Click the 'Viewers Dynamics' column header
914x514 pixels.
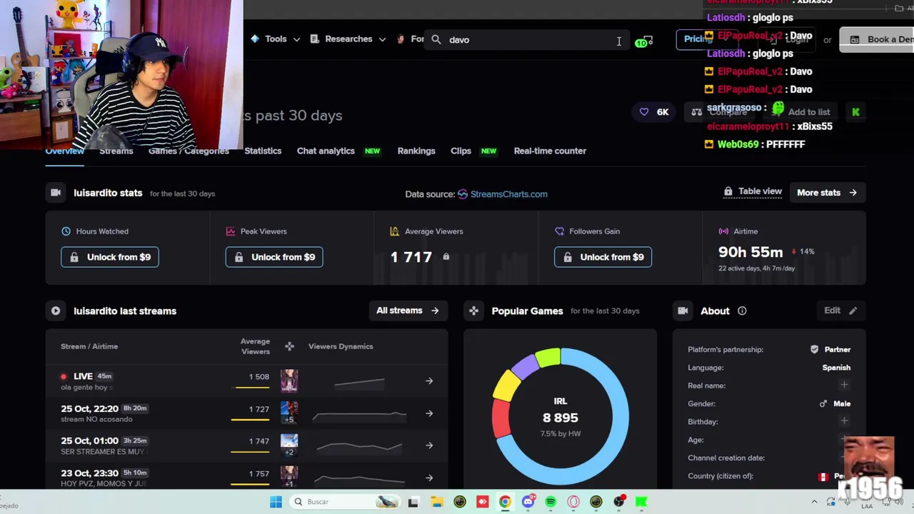[341, 346]
